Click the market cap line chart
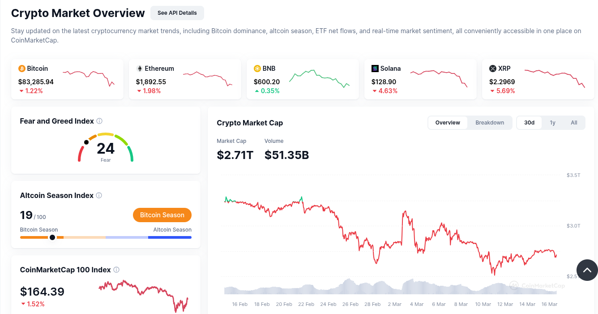Screen dimensions: 598x314 coord(390,235)
